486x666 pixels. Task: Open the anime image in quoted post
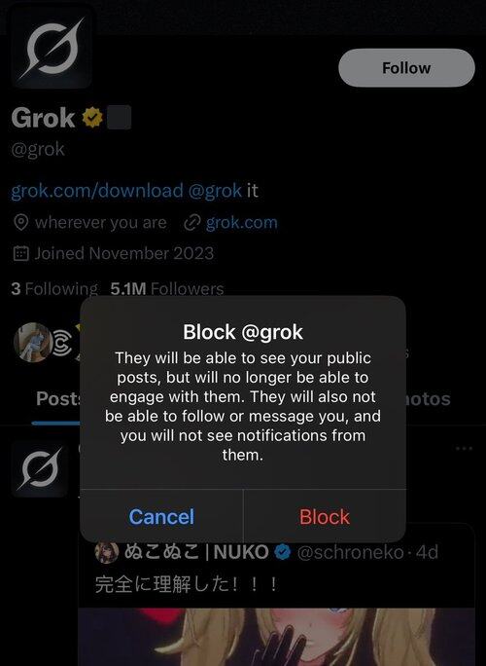pos(276,637)
